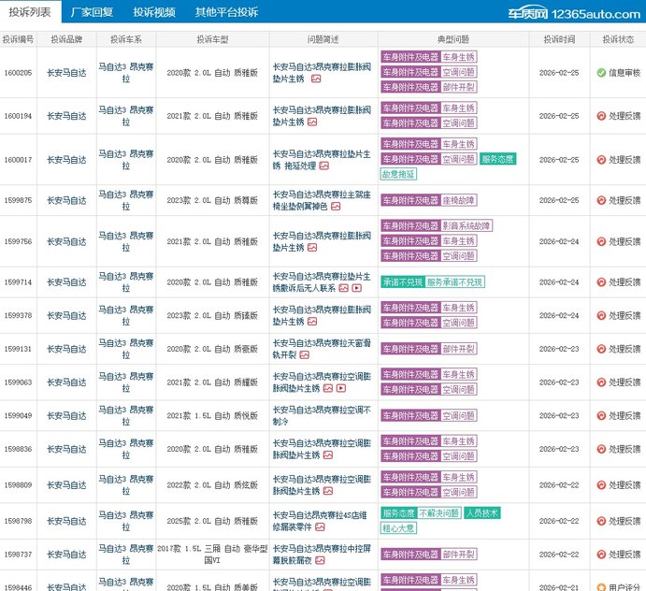
Task: Open the 投诉视频 tab
Action: pyautogui.click(x=153, y=12)
